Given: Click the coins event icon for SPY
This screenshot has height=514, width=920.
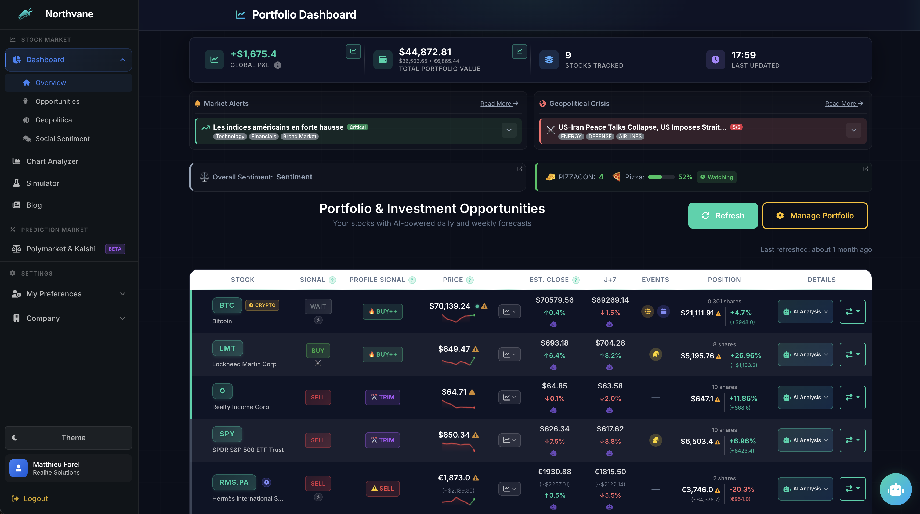Looking at the screenshot, I should pos(655,440).
